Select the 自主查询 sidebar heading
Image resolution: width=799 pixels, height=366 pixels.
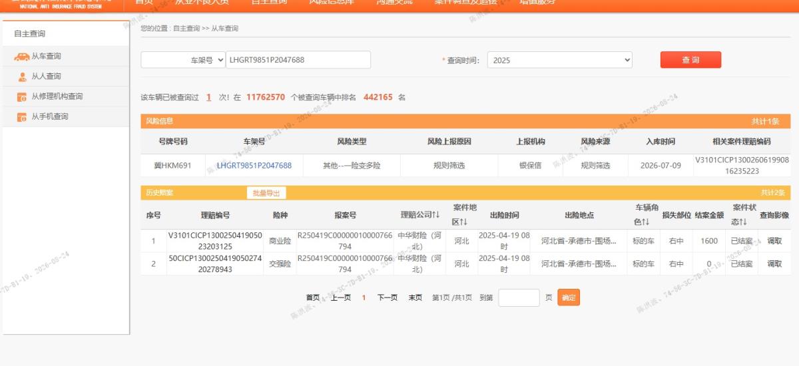point(30,33)
